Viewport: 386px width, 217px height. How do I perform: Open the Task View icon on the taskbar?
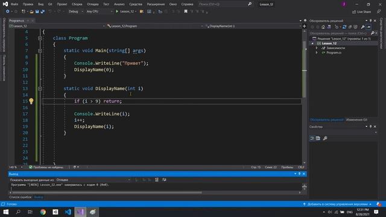click(x=30, y=212)
